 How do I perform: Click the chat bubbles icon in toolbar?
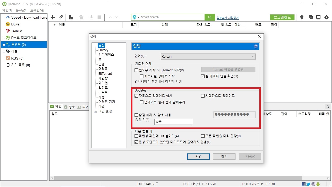pyautogui.click(x=310, y=17)
